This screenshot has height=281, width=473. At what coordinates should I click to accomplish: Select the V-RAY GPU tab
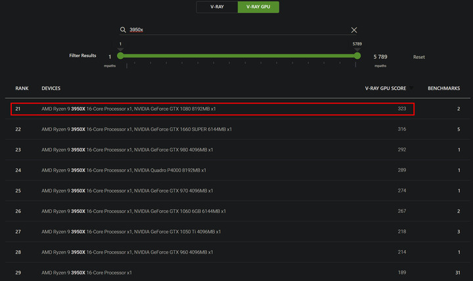[x=258, y=7]
